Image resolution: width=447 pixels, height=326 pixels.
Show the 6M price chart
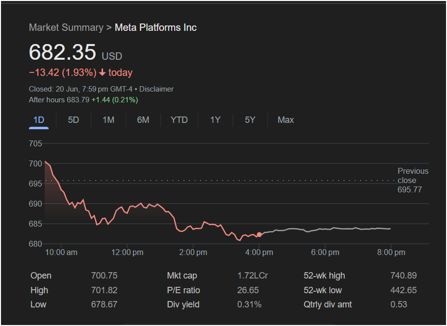click(x=143, y=120)
